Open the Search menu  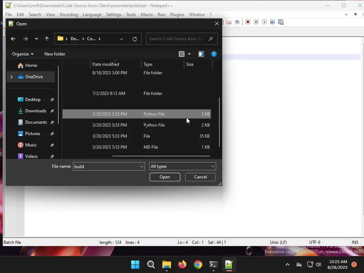pyautogui.click(x=35, y=14)
